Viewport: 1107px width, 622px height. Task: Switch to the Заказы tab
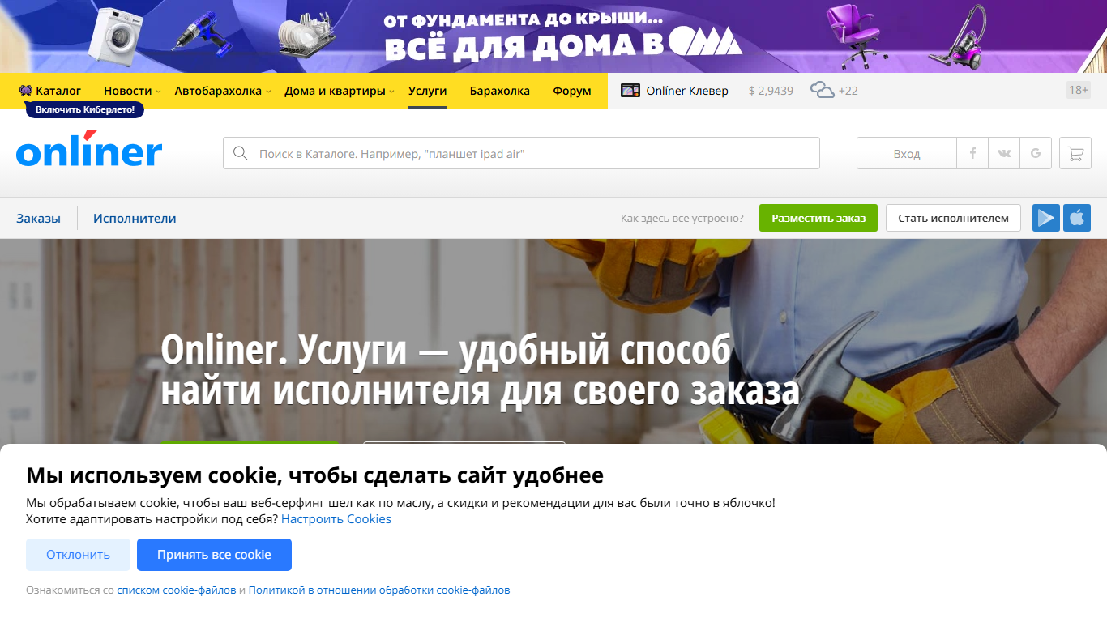pos(38,218)
